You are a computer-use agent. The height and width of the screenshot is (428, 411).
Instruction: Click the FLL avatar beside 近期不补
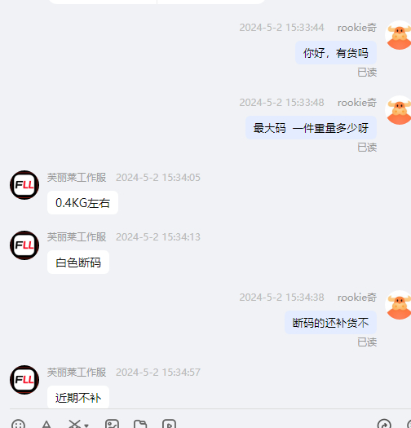(x=24, y=380)
